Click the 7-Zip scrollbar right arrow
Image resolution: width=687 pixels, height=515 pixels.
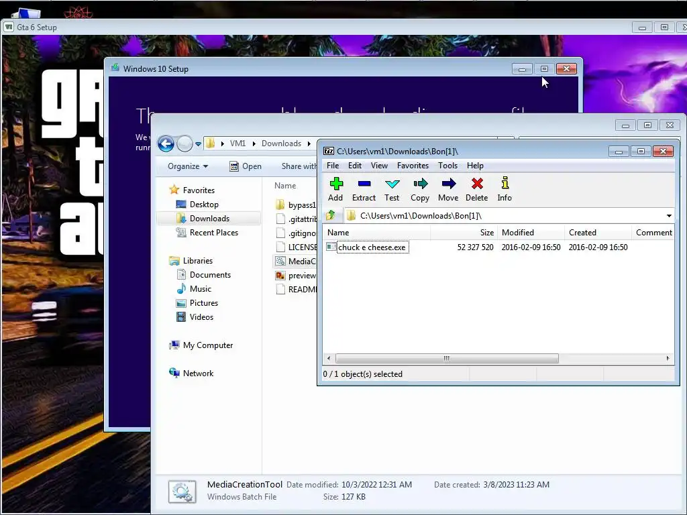coord(668,358)
